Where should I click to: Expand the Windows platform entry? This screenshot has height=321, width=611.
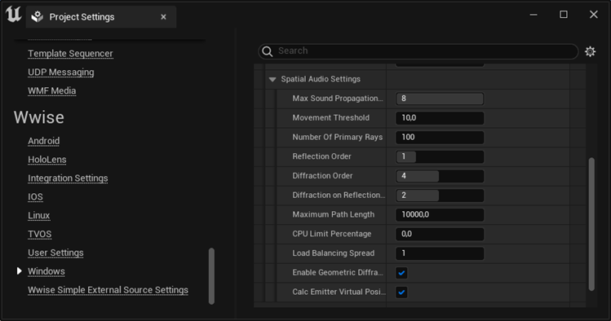[x=19, y=270]
